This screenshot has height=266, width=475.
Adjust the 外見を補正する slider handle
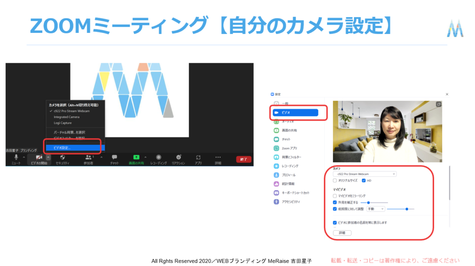368,202
